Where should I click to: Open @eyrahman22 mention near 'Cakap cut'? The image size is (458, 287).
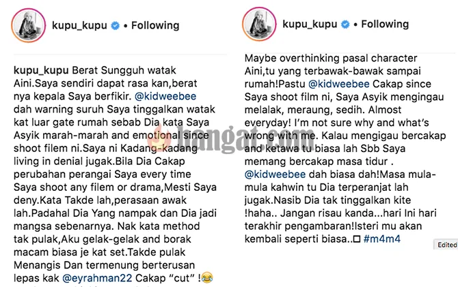[x=97, y=278]
